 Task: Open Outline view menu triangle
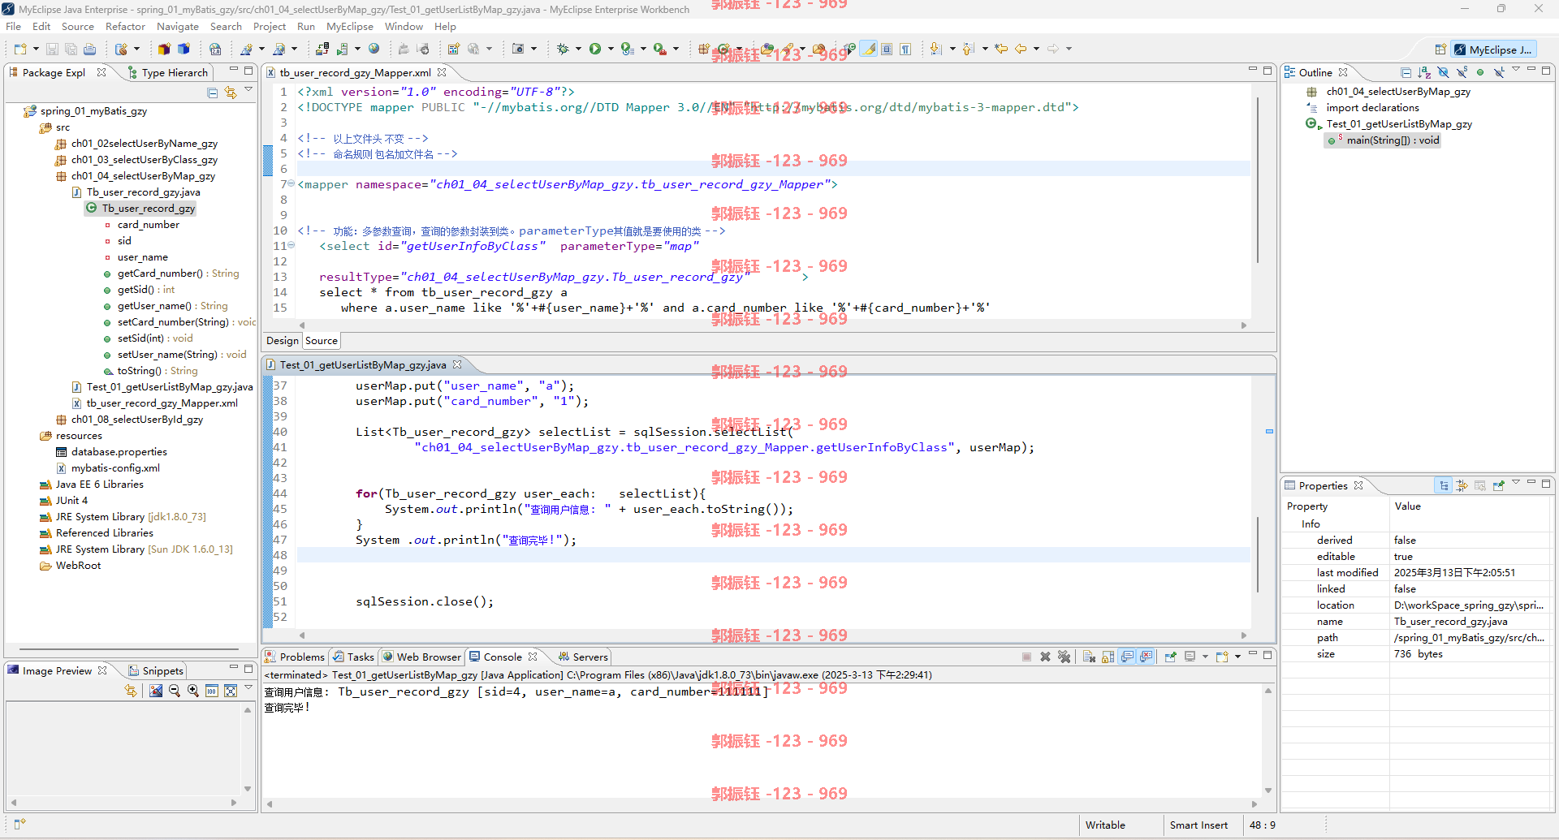point(1515,70)
